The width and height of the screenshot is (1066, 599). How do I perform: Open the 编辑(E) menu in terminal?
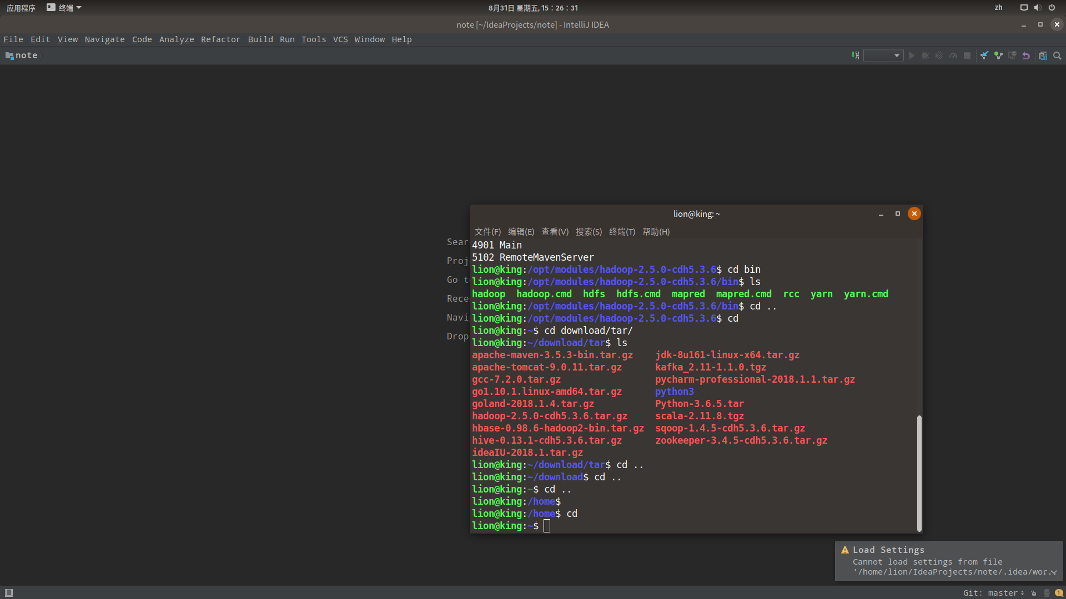[x=521, y=232]
